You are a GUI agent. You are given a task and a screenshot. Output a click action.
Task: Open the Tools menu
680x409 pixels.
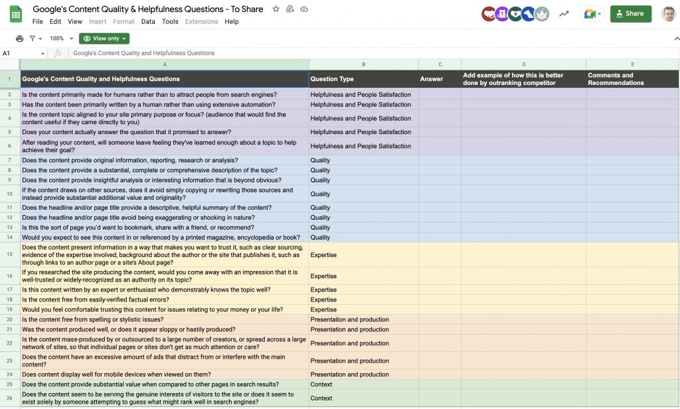pos(170,21)
